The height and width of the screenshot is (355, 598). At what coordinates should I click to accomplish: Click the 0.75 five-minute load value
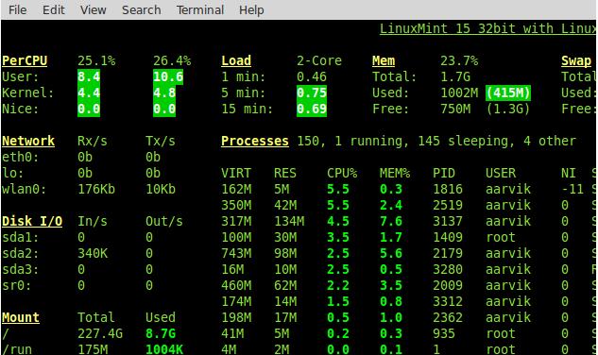pyautogui.click(x=312, y=93)
